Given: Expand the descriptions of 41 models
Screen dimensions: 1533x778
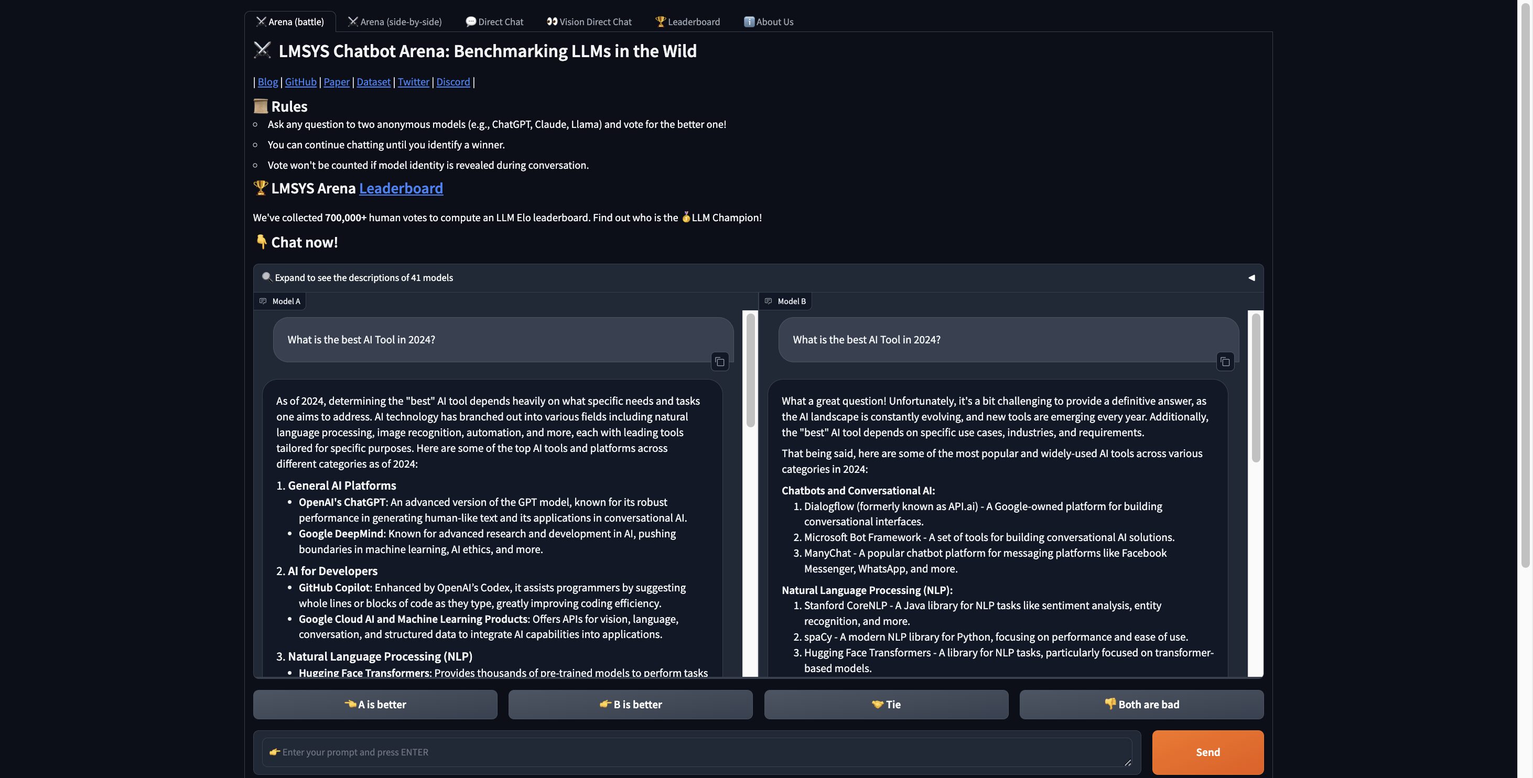Looking at the screenshot, I should (758, 277).
